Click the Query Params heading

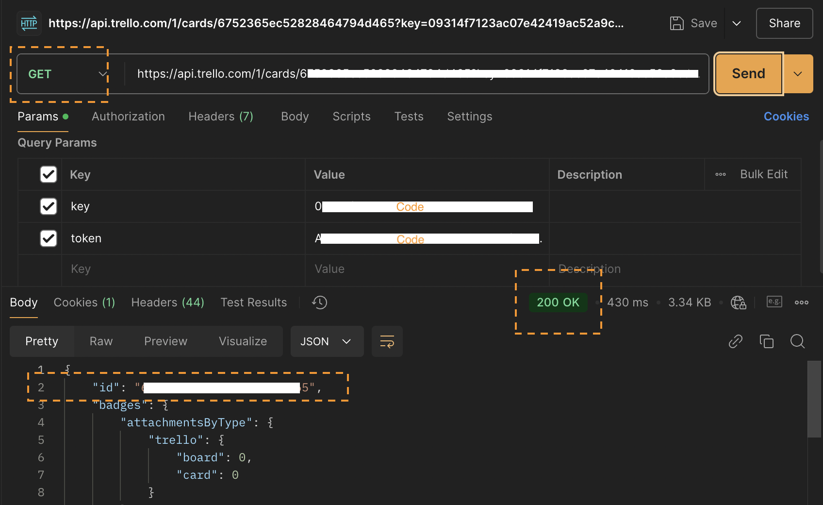coord(57,143)
